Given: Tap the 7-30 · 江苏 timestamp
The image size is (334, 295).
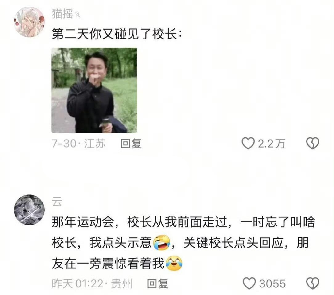Looking at the screenshot, I should [x=79, y=144].
